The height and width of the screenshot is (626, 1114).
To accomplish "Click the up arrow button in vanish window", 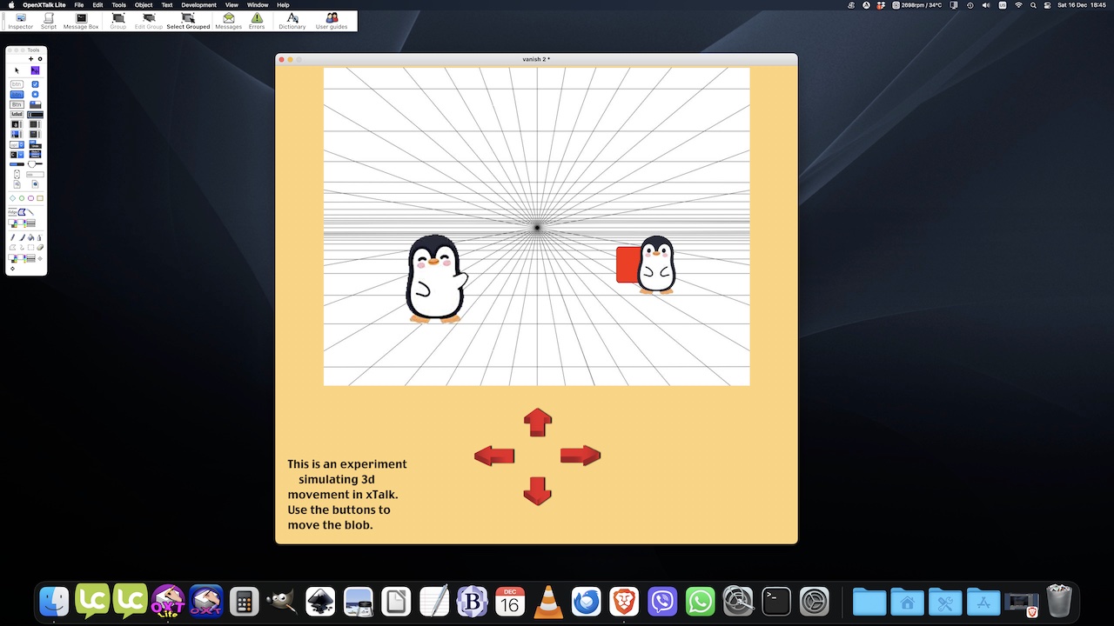I will (x=538, y=422).
